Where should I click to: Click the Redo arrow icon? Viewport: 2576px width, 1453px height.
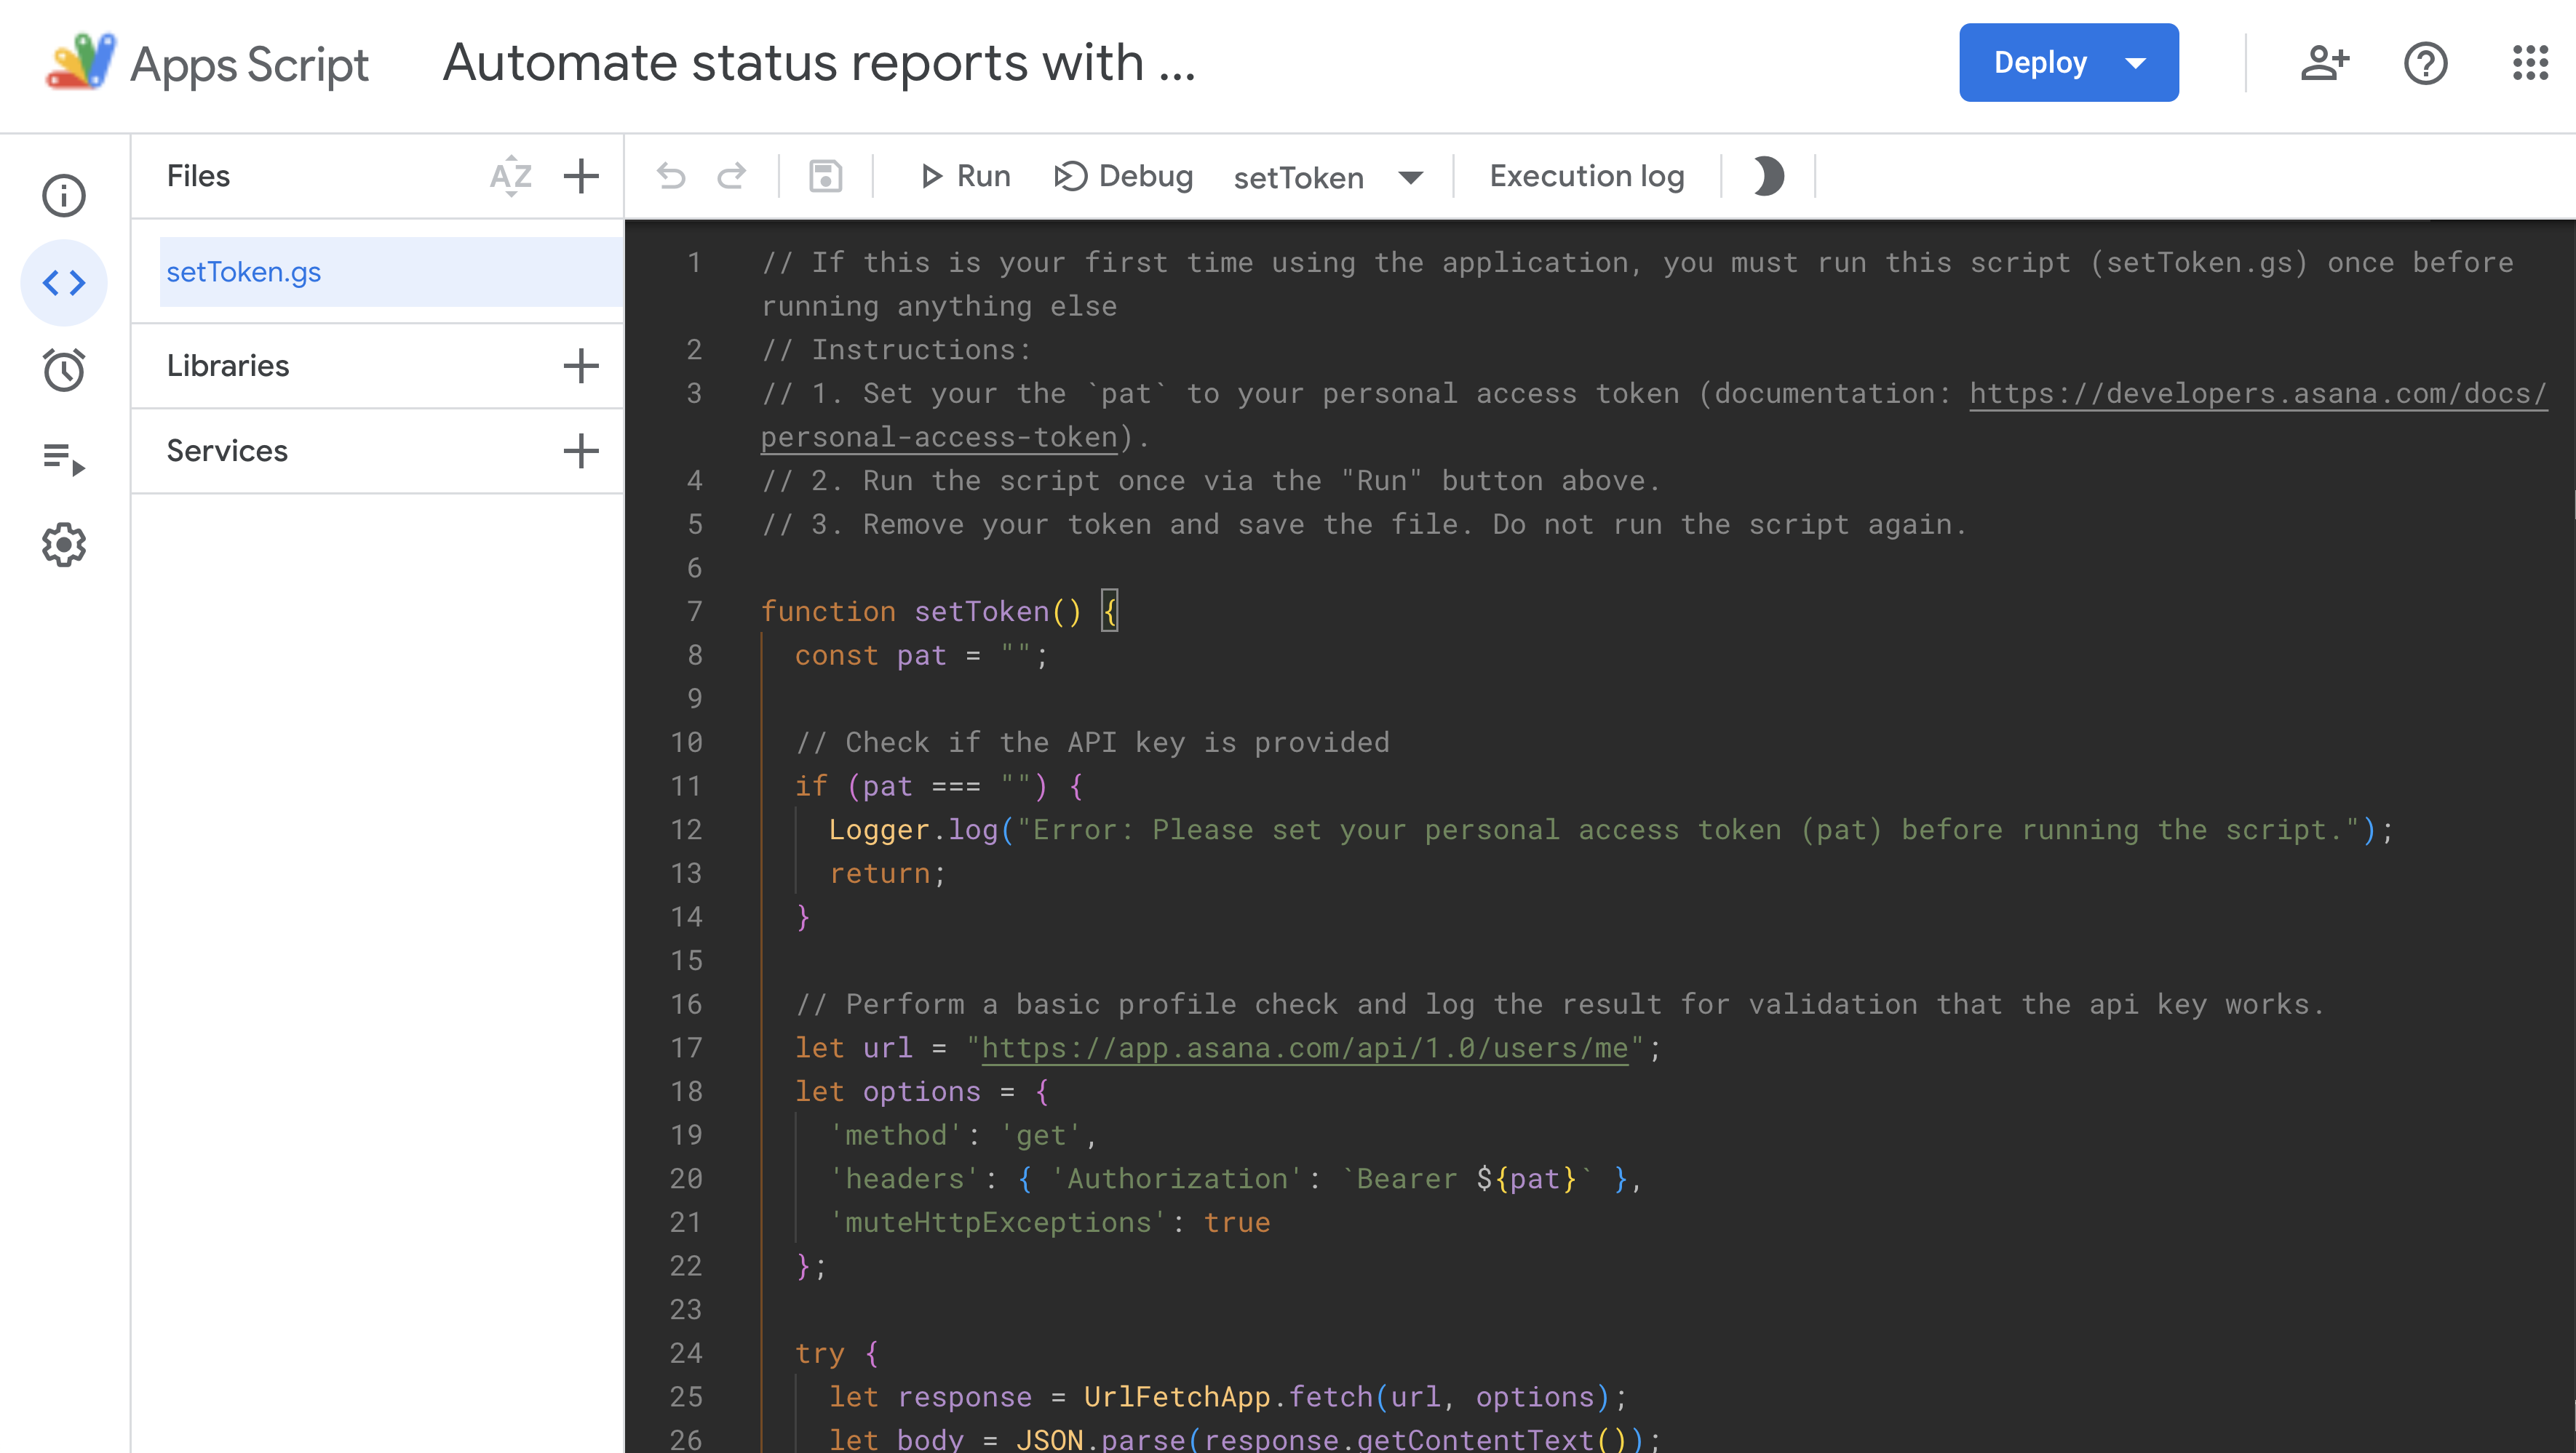point(733,175)
